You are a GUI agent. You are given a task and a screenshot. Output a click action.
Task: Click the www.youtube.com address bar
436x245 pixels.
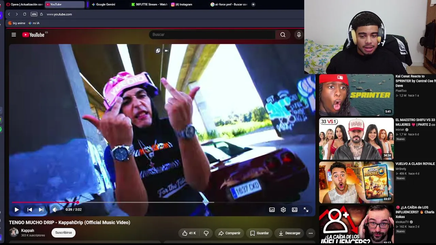coord(59,14)
